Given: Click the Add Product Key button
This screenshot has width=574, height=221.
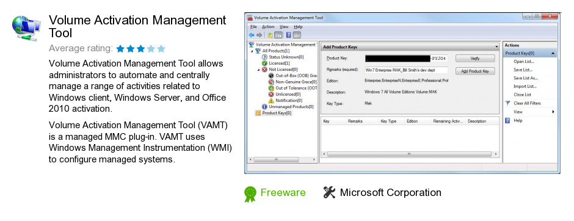Looking at the screenshot, I should 475,71.
